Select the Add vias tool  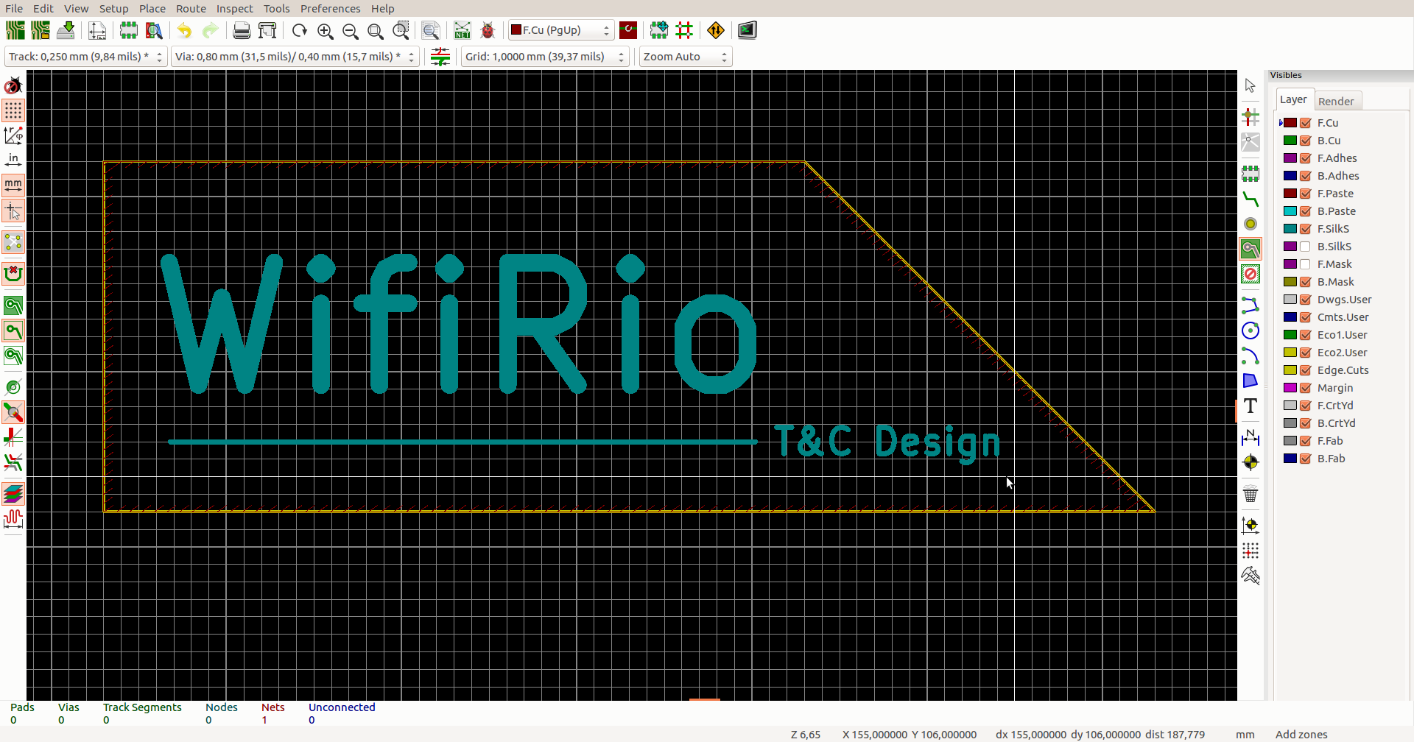(1251, 224)
